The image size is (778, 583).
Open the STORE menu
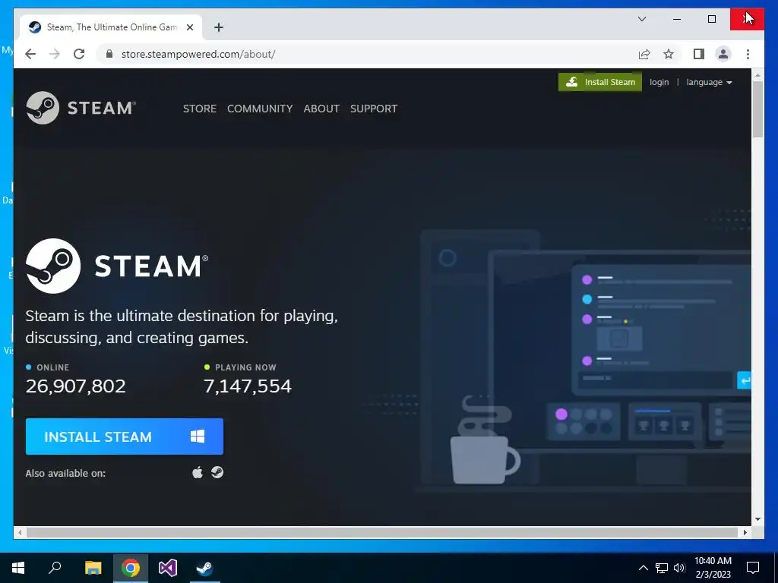coord(200,109)
